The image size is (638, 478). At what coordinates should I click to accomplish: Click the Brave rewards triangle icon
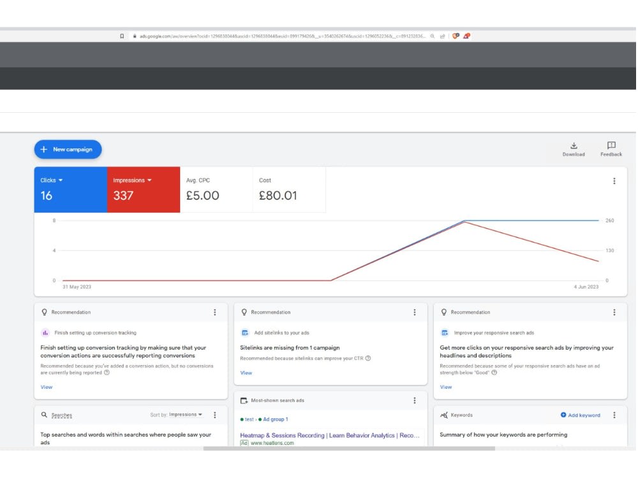467,36
